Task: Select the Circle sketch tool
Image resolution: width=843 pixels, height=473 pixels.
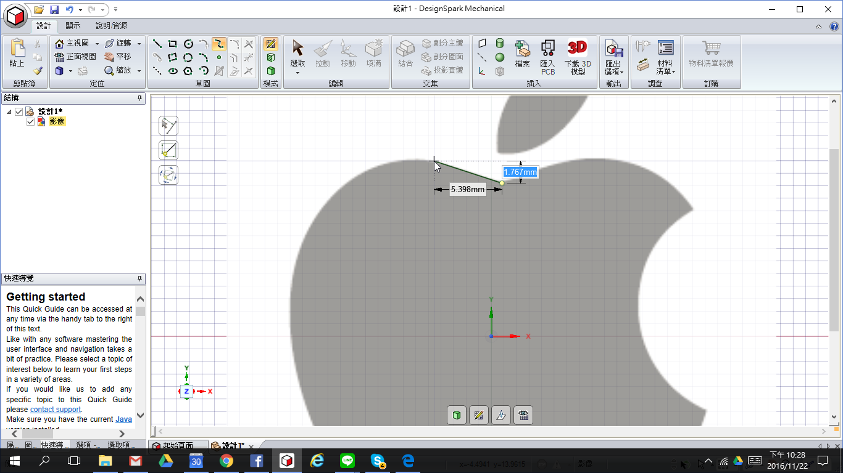Action: [x=188, y=44]
